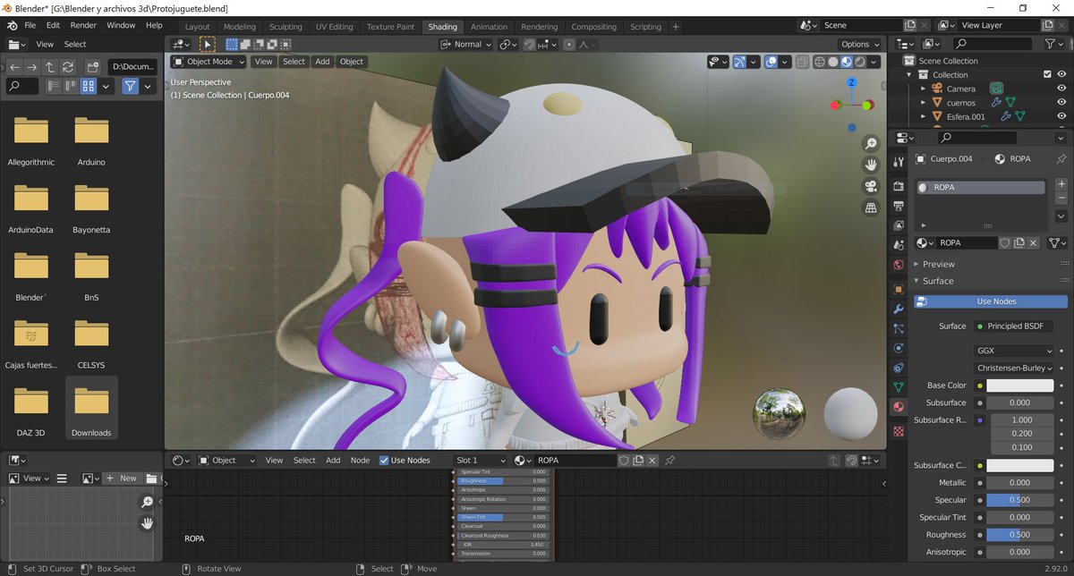Exclude Collection using its checkbox
1074x576 pixels.
pos(1047,75)
